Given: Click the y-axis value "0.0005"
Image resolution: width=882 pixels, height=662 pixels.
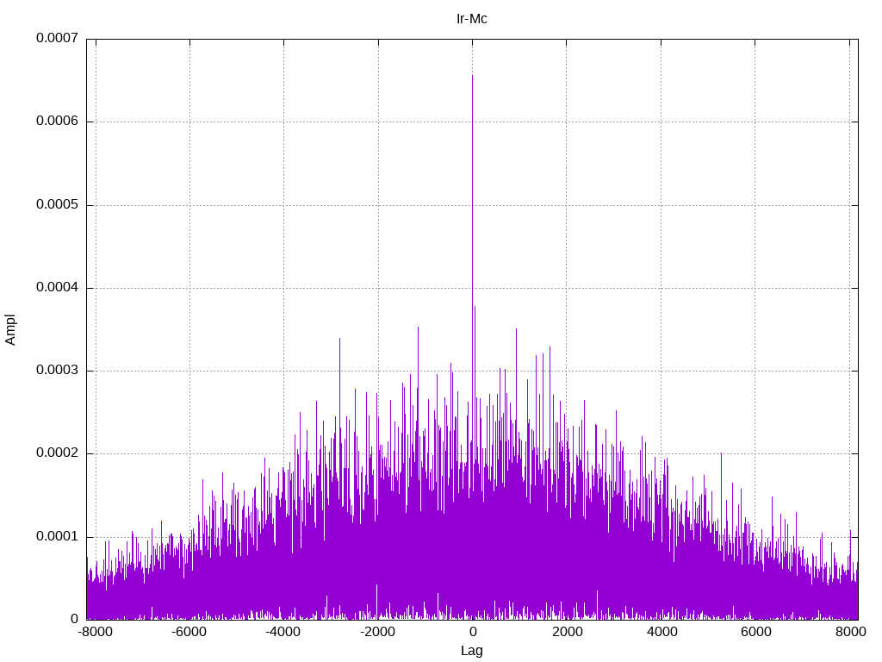Looking at the screenshot, I should pos(57,204).
